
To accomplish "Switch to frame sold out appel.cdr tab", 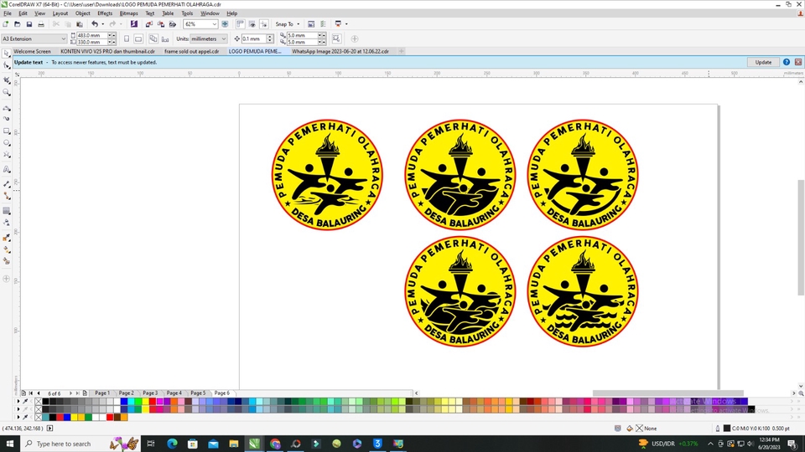I will (x=191, y=51).
